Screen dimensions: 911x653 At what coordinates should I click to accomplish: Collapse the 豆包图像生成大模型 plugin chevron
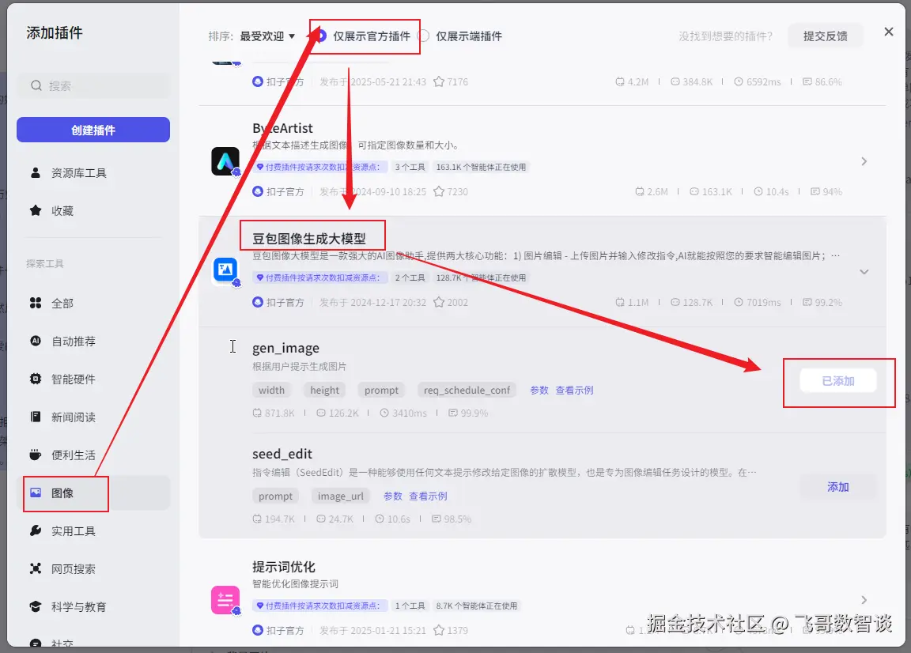tap(864, 271)
